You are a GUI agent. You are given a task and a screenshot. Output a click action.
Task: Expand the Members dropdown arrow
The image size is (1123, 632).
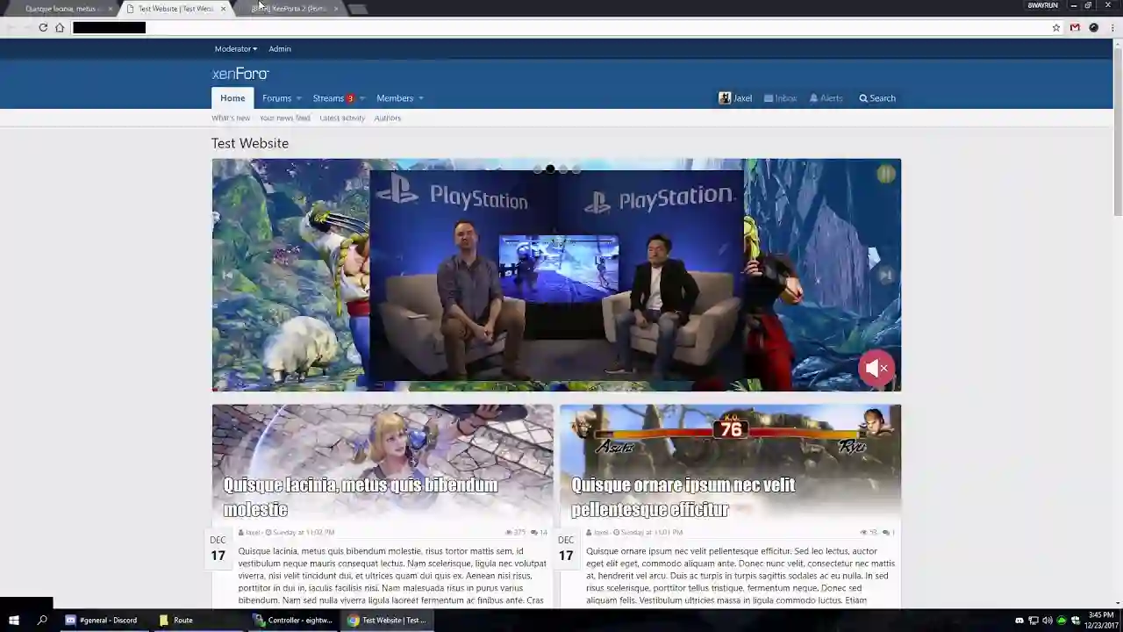(x=421, y=98)
